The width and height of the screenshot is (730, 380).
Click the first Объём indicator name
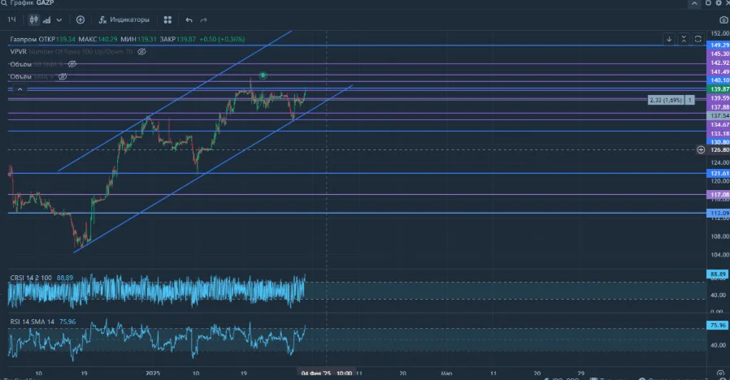coord(20,64)
